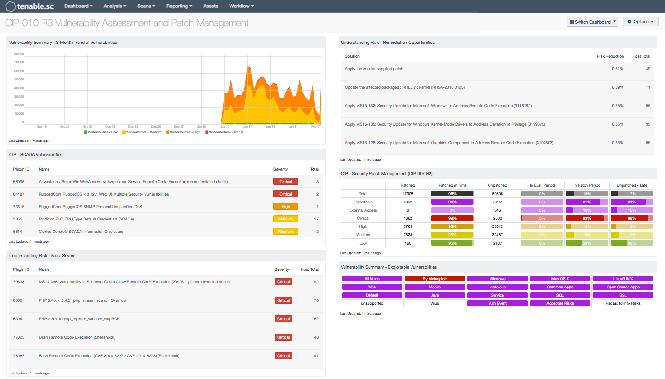Click the High row Unpatched value 53012
This screenshot has width=665, height=379.
pyautogui.click(x=497, y=226)
